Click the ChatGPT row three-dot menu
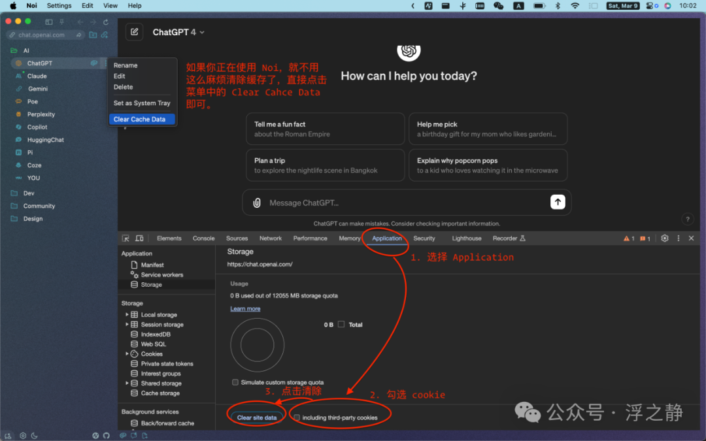 105,63
